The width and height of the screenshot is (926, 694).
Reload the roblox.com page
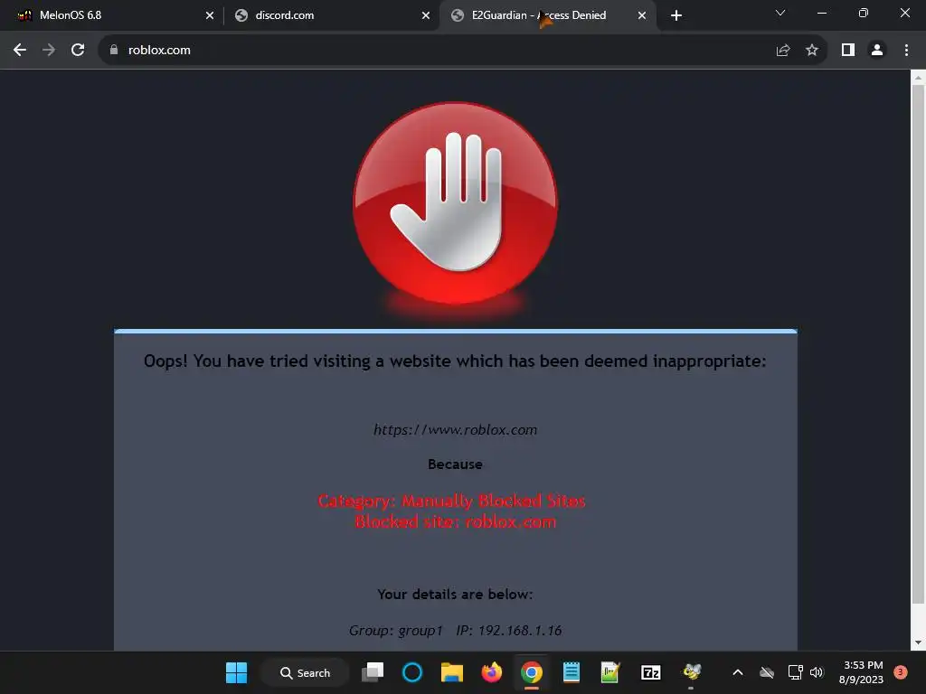point(78,51)
